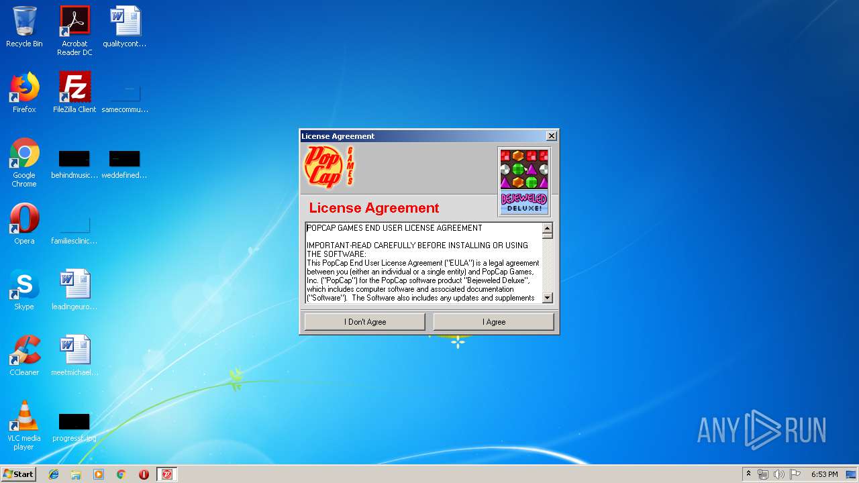Click the Show Desktop button
This screenshot has height=483, width=859.
tap(852, 474)
